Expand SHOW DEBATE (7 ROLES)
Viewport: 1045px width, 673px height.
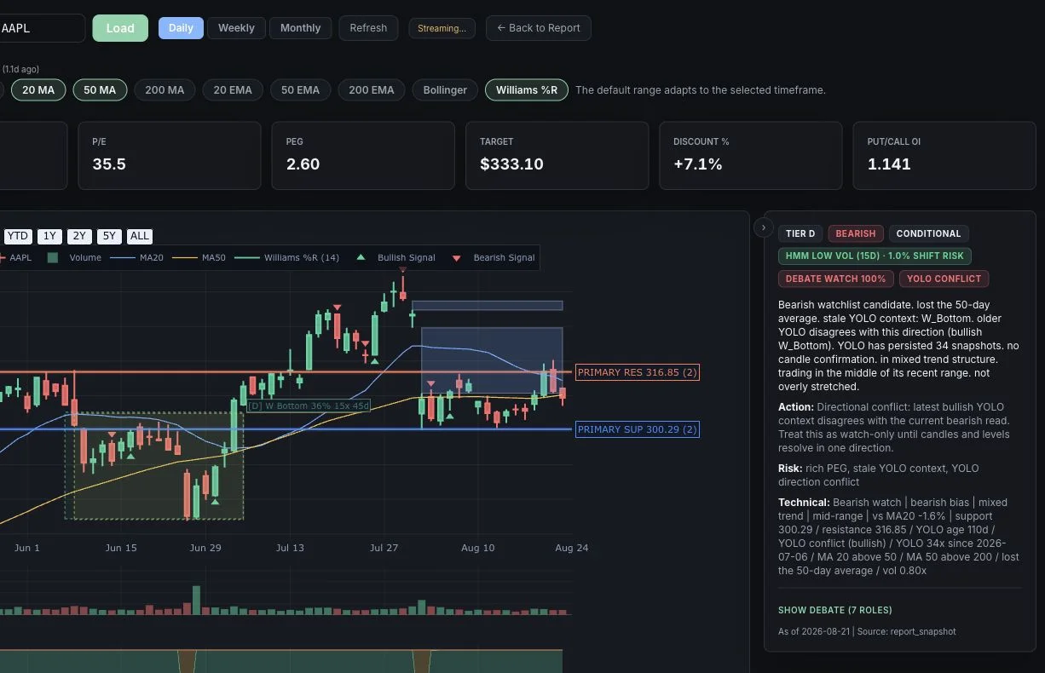[x=835, y=610]
